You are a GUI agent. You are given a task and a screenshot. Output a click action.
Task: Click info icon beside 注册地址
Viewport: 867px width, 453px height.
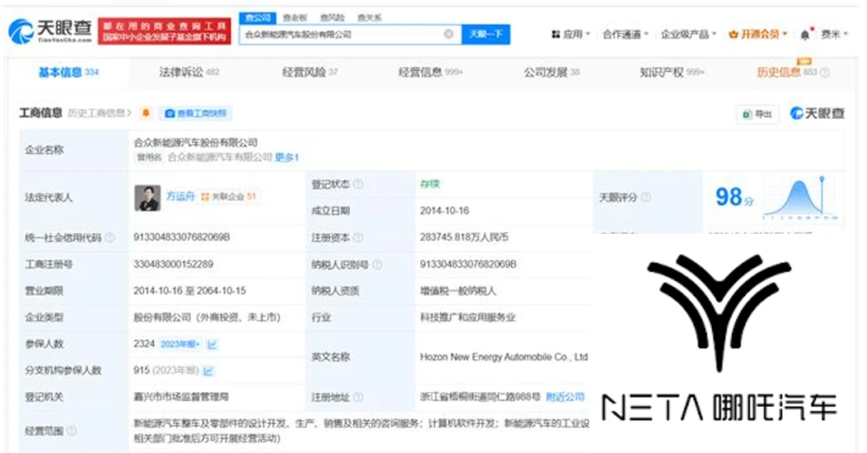coord(358,397)
